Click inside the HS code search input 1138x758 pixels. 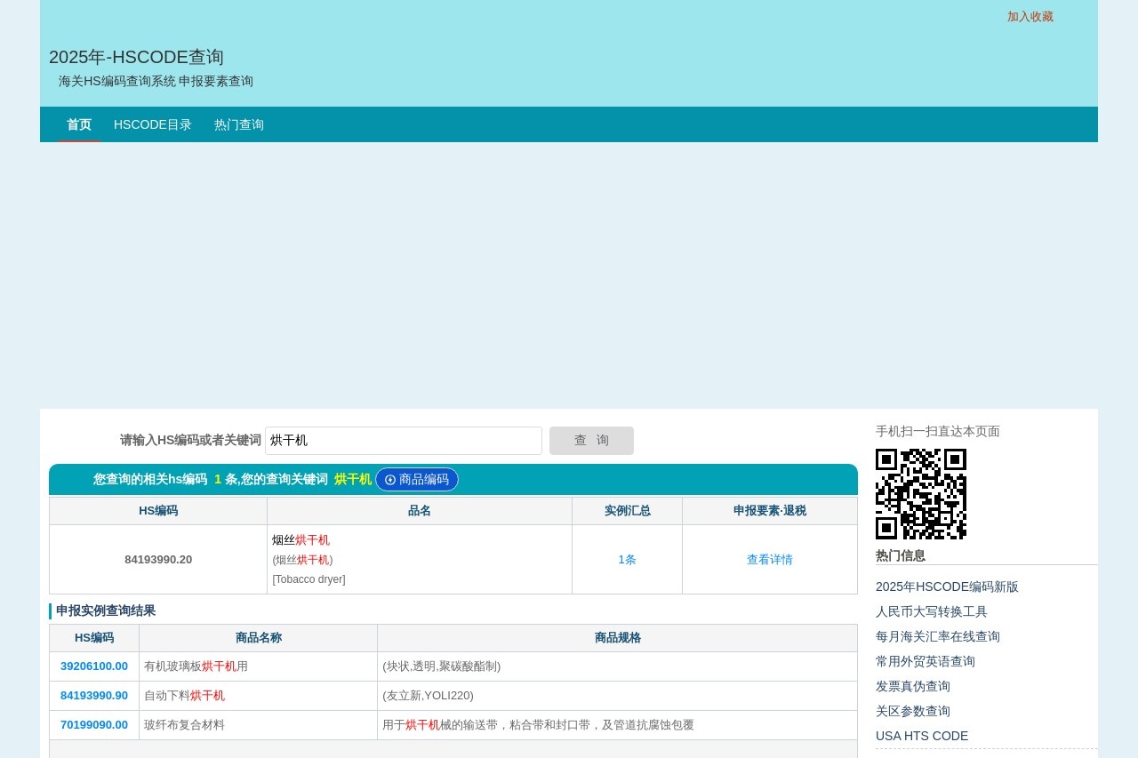point(403,441)
